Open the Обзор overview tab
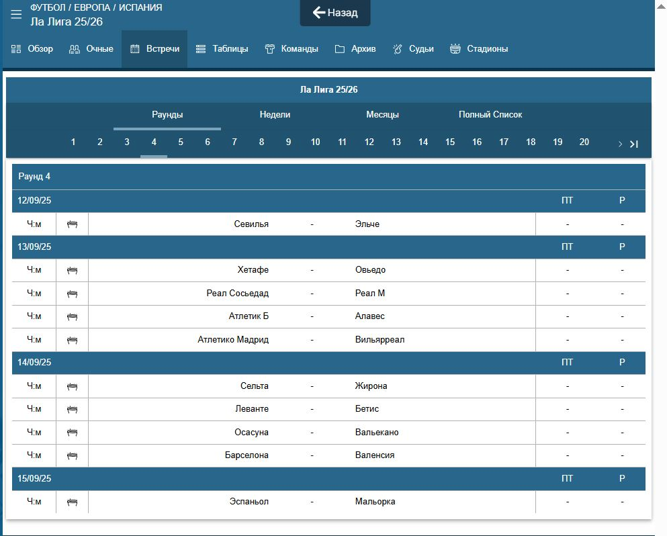Screen dimensions: 667x536 [32, 49]
